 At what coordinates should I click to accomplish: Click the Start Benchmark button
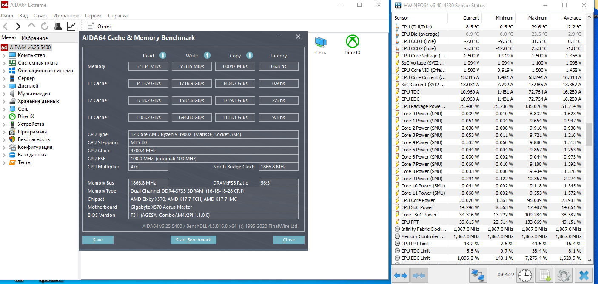coord(194,240)
